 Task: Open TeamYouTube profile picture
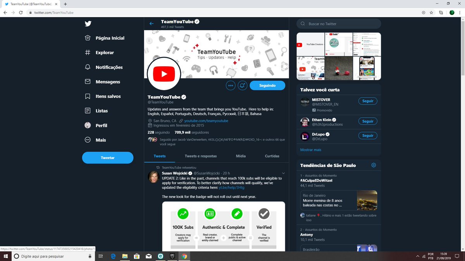pyautogui.click(x=164, y=73)
